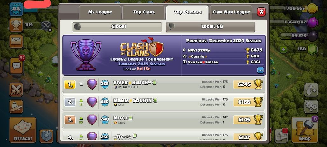Open the mail inbox envelope icon

[x=16, y=41]
